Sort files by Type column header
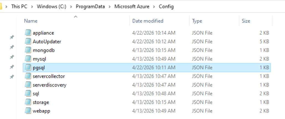 pos(197,21)
